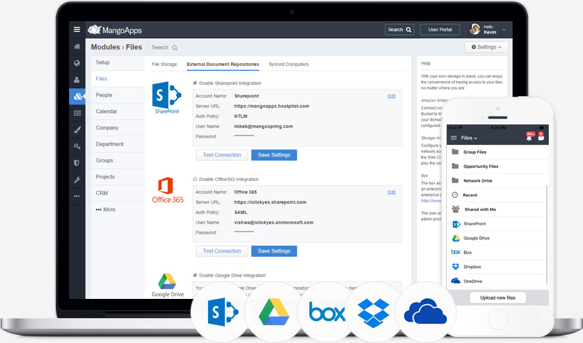Open Projects in the modules menu
This screenshot has height=343, width=583.
pyautogui.click(x=118, y=177)
